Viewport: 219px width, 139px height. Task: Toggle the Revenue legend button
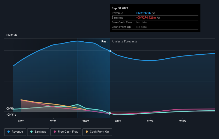[15, 132]
